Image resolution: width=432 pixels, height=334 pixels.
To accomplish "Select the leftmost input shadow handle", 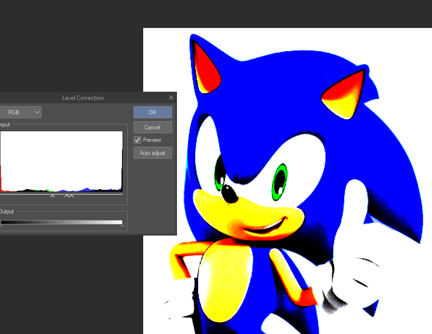I will (x=53, y=196).
